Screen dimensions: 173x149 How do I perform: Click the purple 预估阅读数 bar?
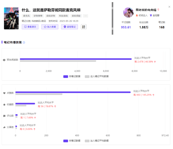[x=76, y=59]
